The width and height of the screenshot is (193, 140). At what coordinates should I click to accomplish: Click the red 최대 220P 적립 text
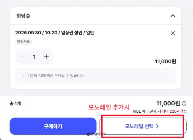click(174, 111)
